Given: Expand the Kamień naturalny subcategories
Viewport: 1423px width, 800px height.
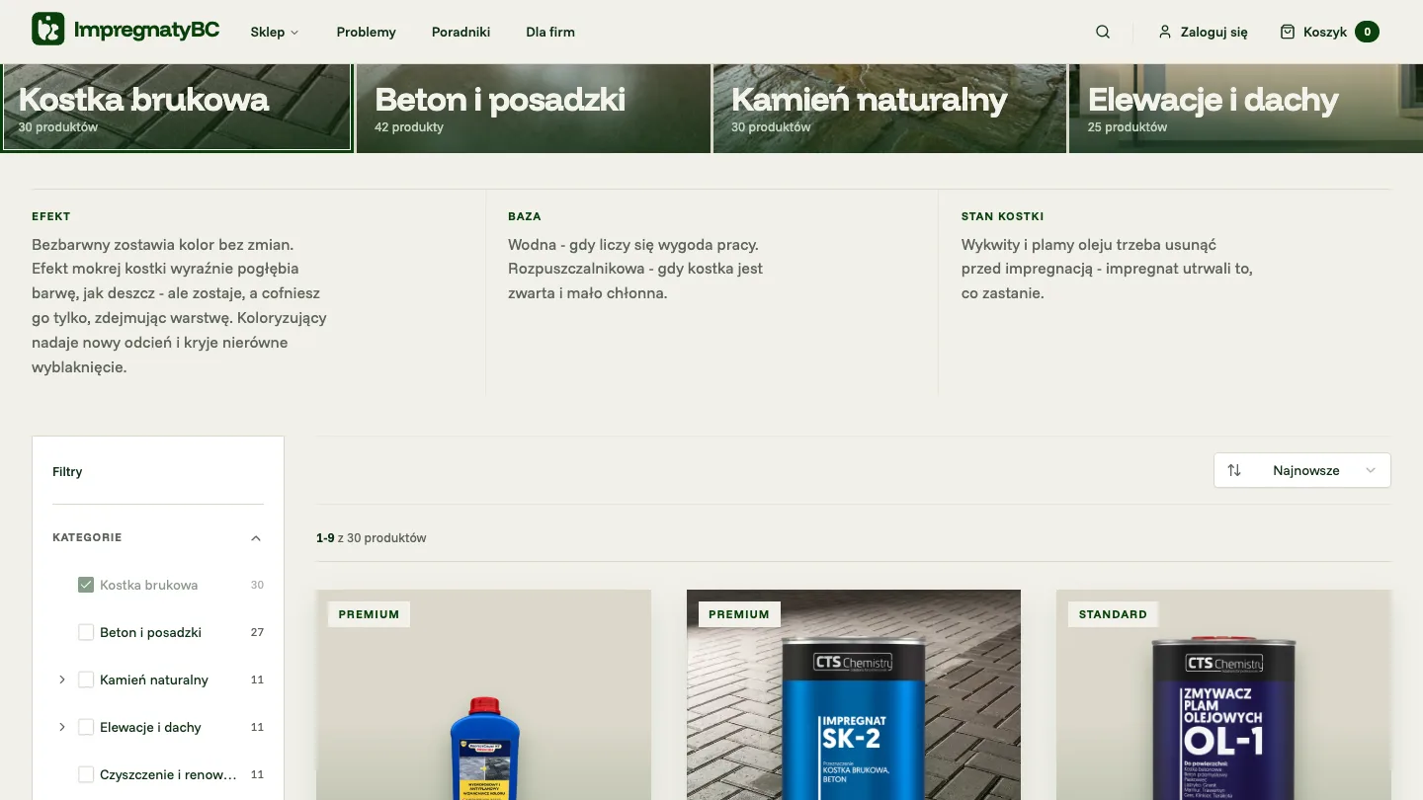Looking at the screenshot, I should click(x=62, y=680).
